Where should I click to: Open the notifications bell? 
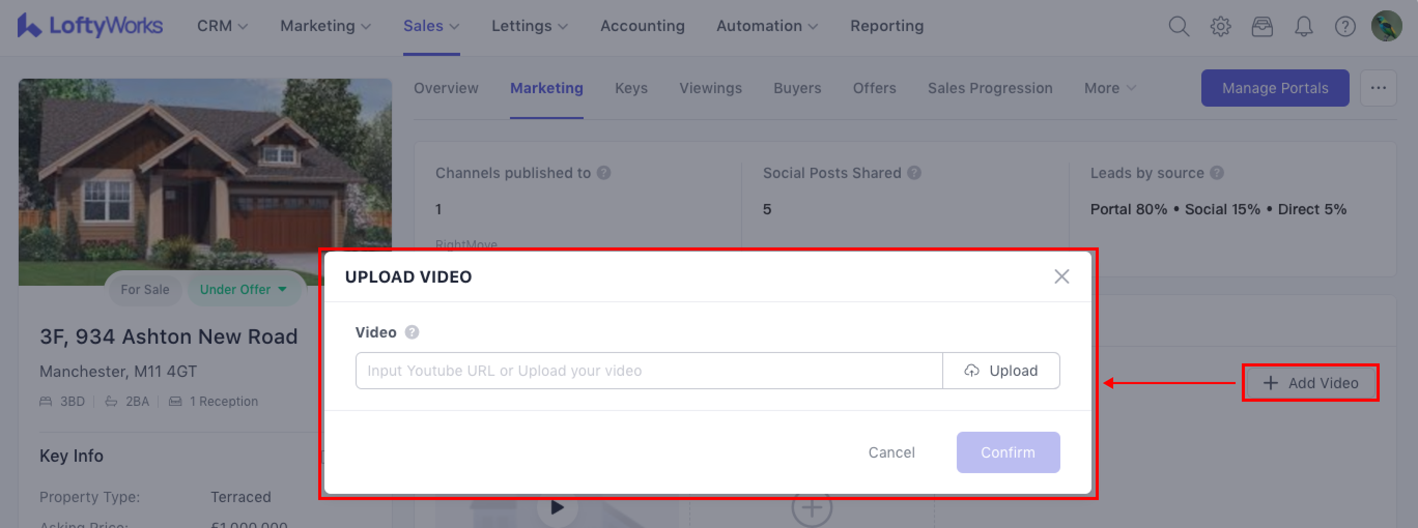tap(1303, 26)
